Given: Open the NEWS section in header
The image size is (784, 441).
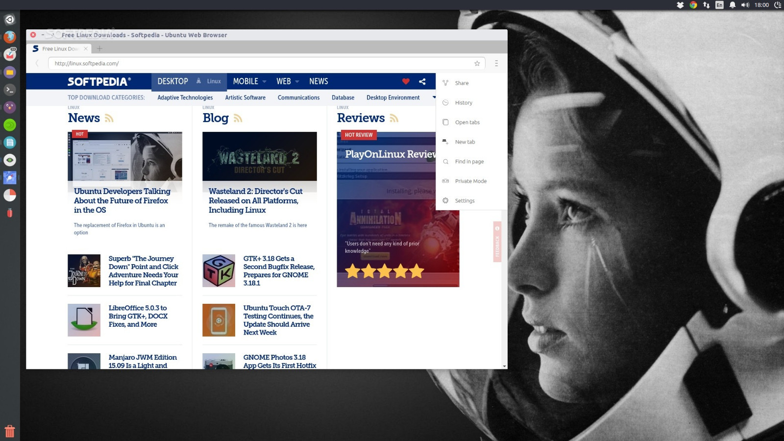Looking at the screenshot, I should coord(318,81).
